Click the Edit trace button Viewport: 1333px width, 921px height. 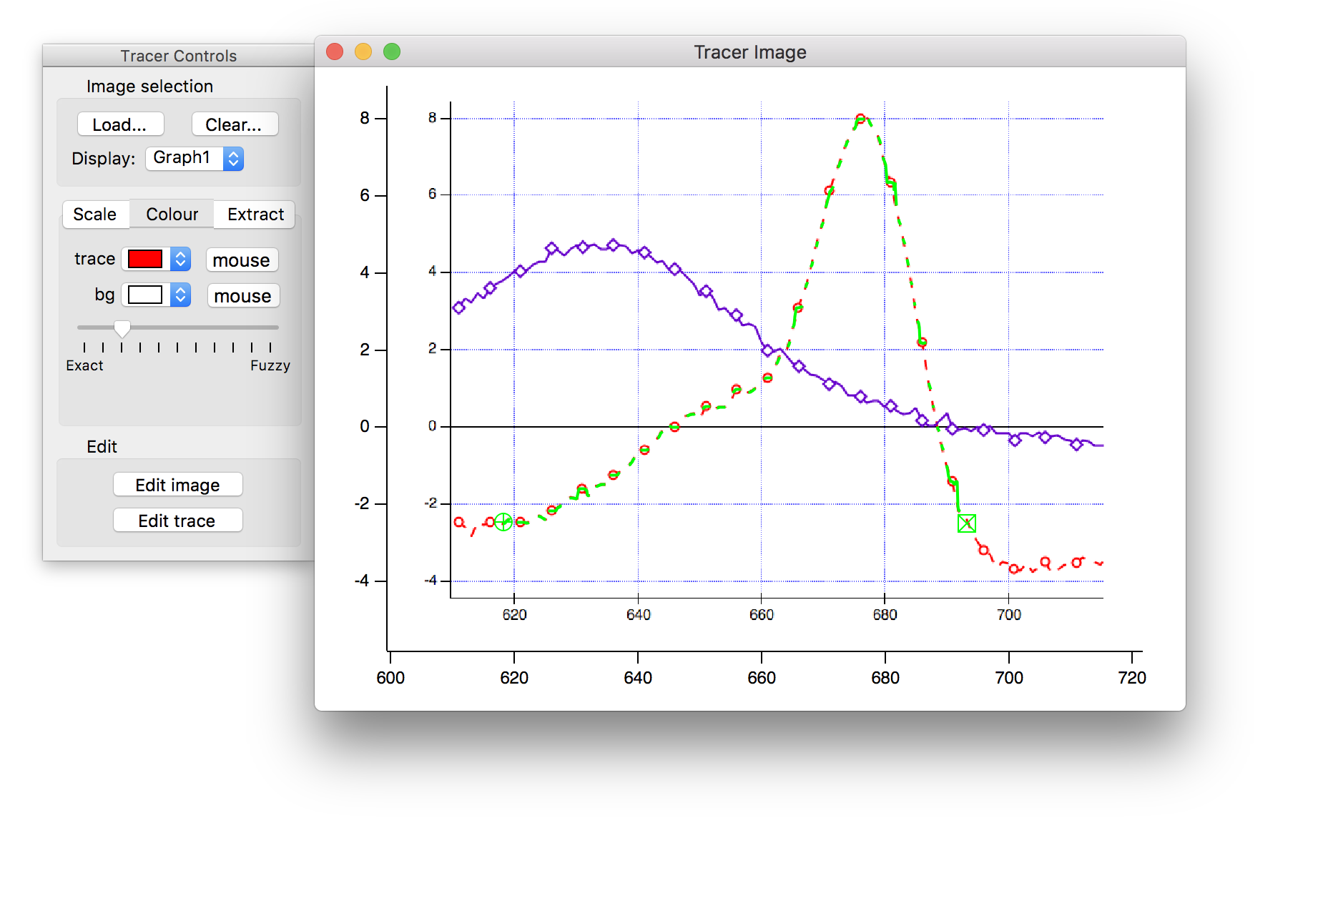(177, 521)
